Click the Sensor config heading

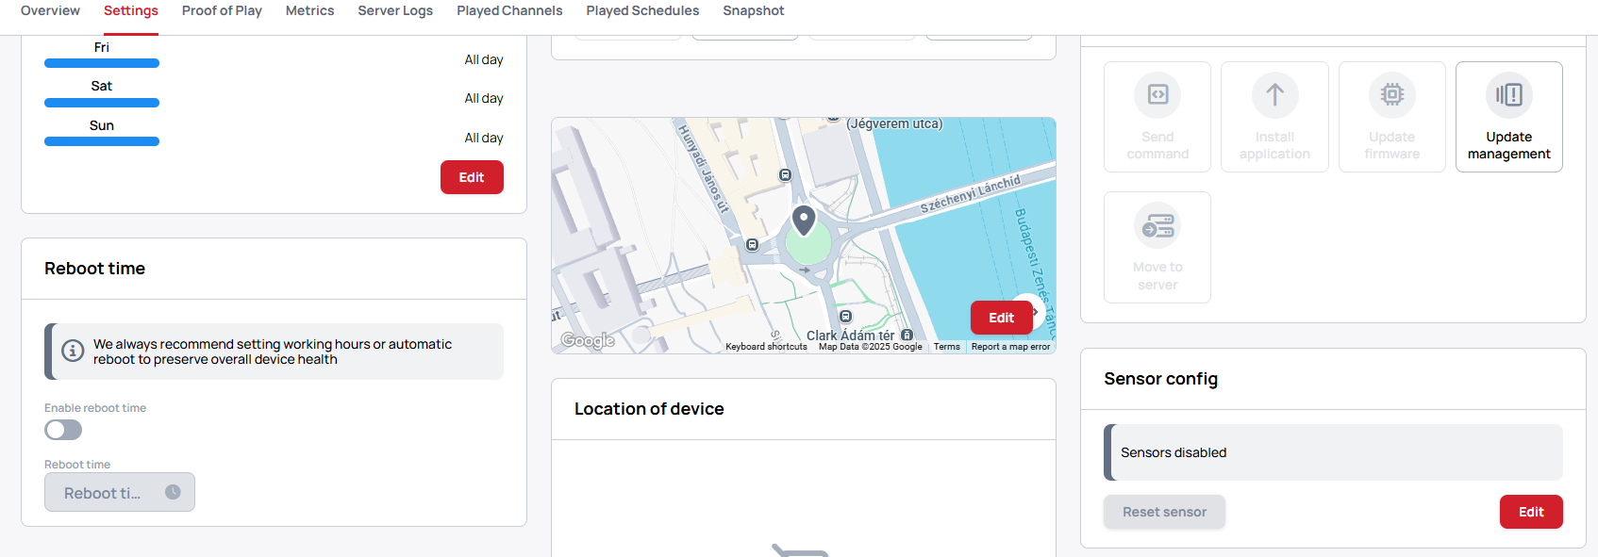tap(1160, 379)
